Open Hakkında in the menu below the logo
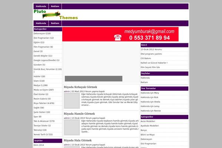This screenshot has height=148, width=222. click(41, 23)
